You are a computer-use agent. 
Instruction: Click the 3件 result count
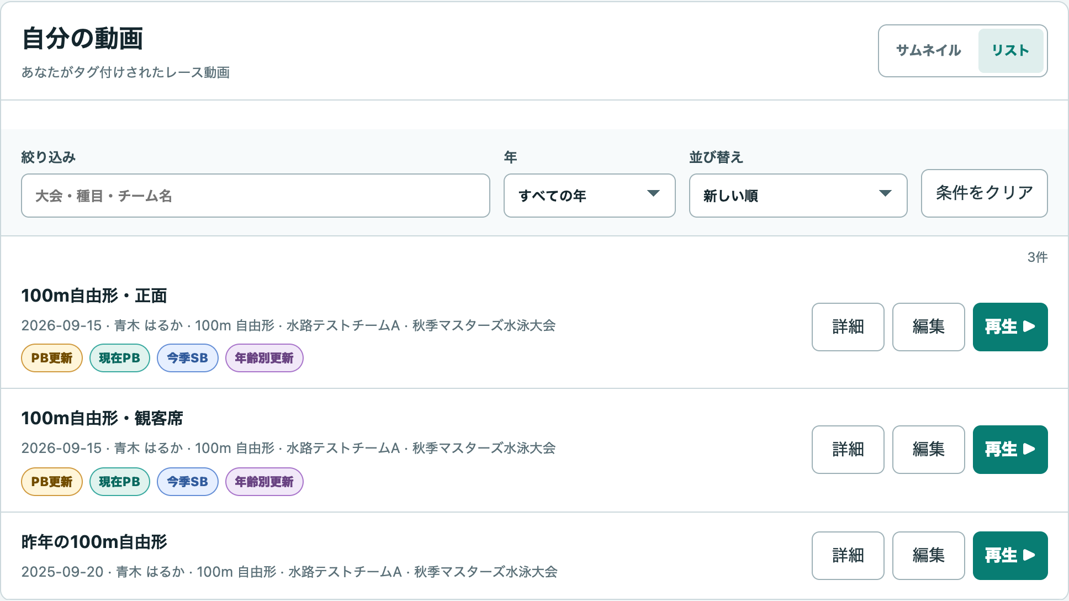pyautogui.click(x=1038, y=257)
